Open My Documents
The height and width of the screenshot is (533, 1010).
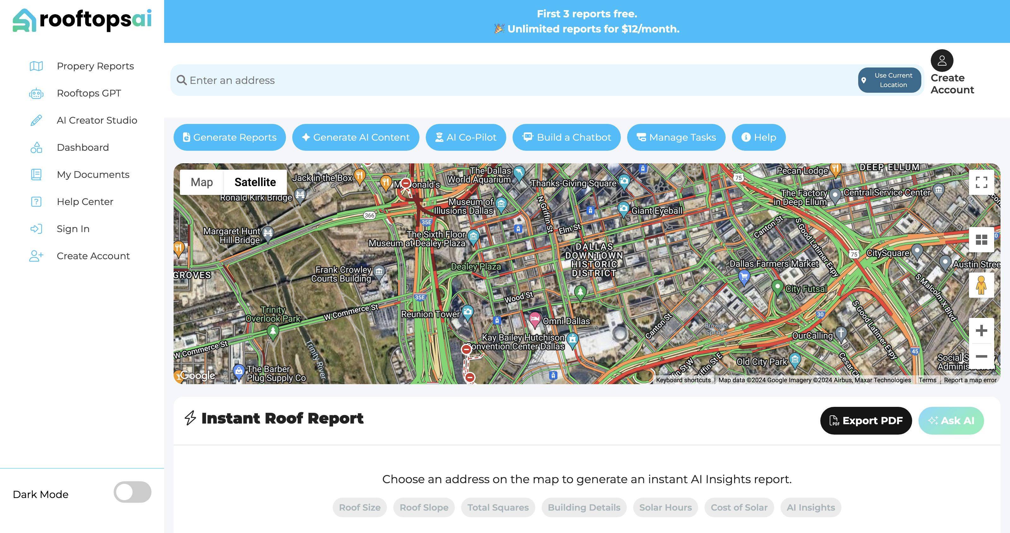click(x=93, y=174)
